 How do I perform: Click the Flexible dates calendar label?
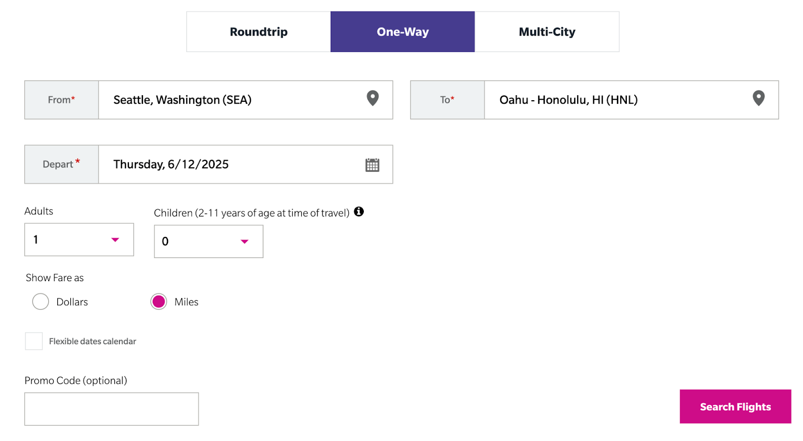coord(92,341)
